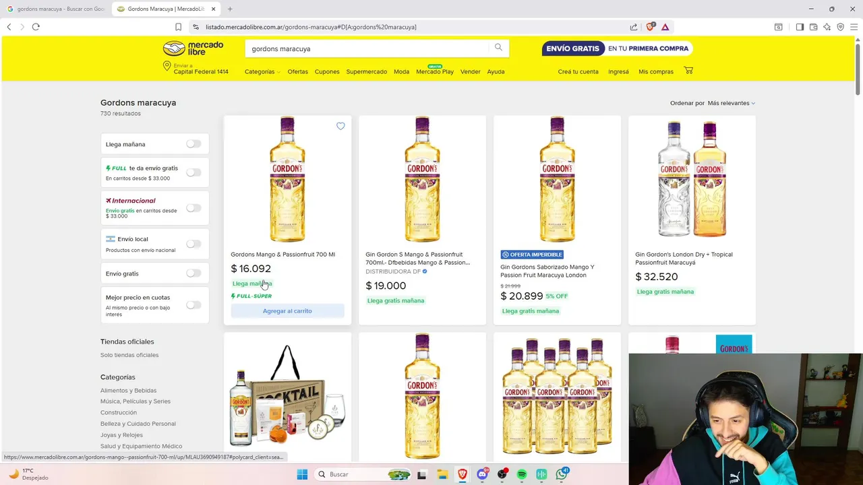Open Música, Películas y Series category
The image size is (863, 485).
[x=136, y=401]
